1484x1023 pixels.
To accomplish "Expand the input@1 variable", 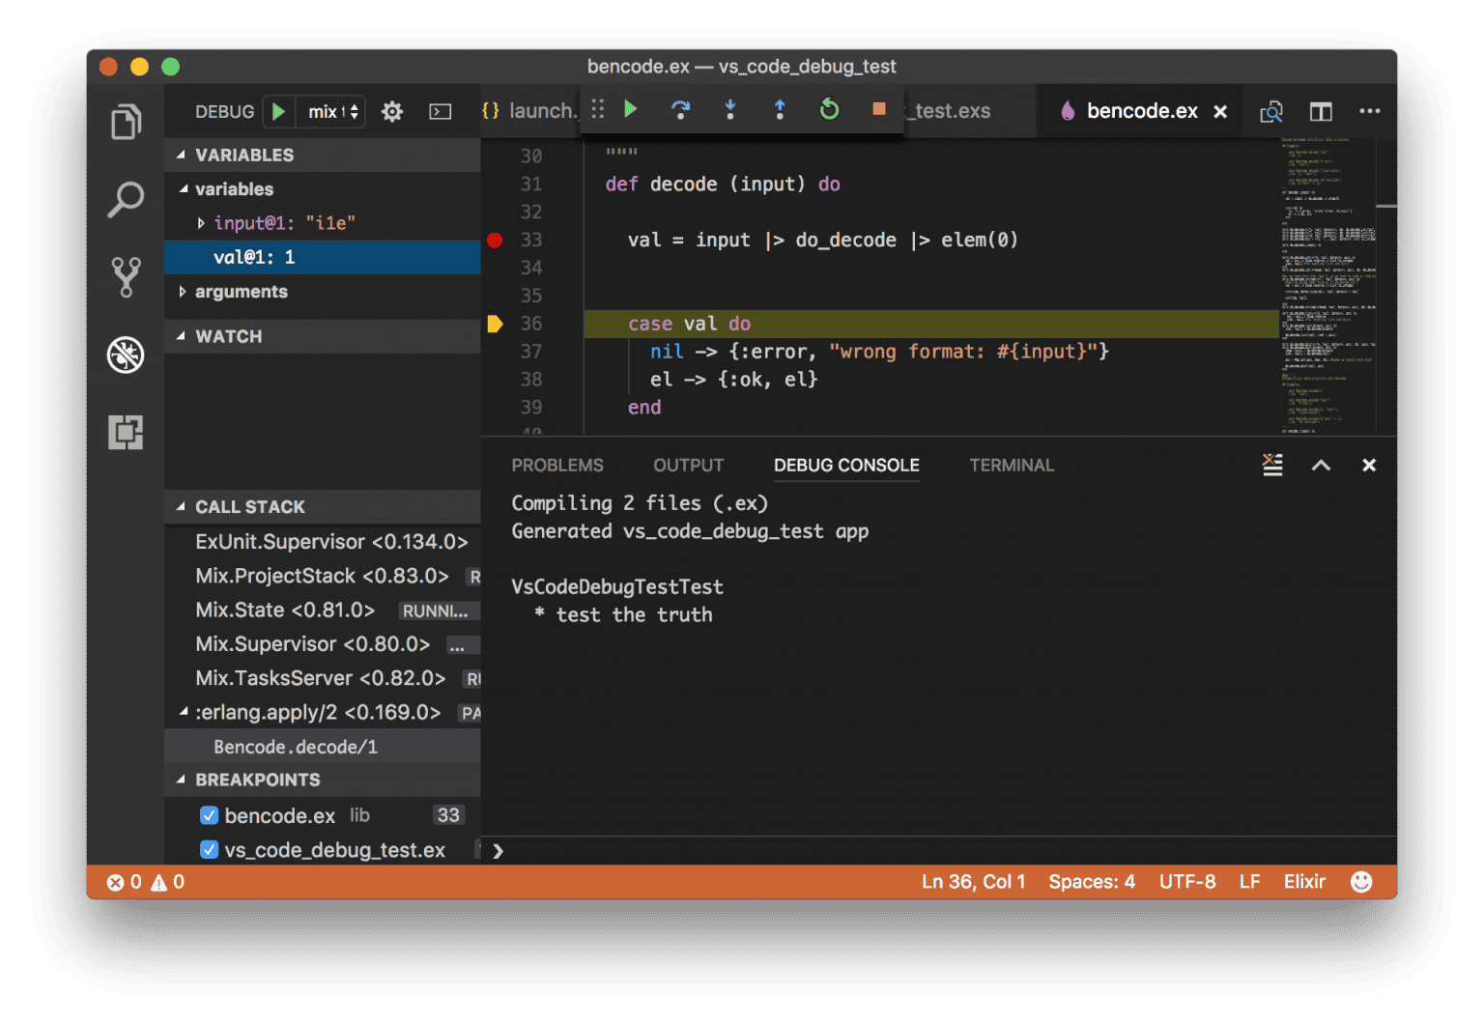I will click(201, 223).
